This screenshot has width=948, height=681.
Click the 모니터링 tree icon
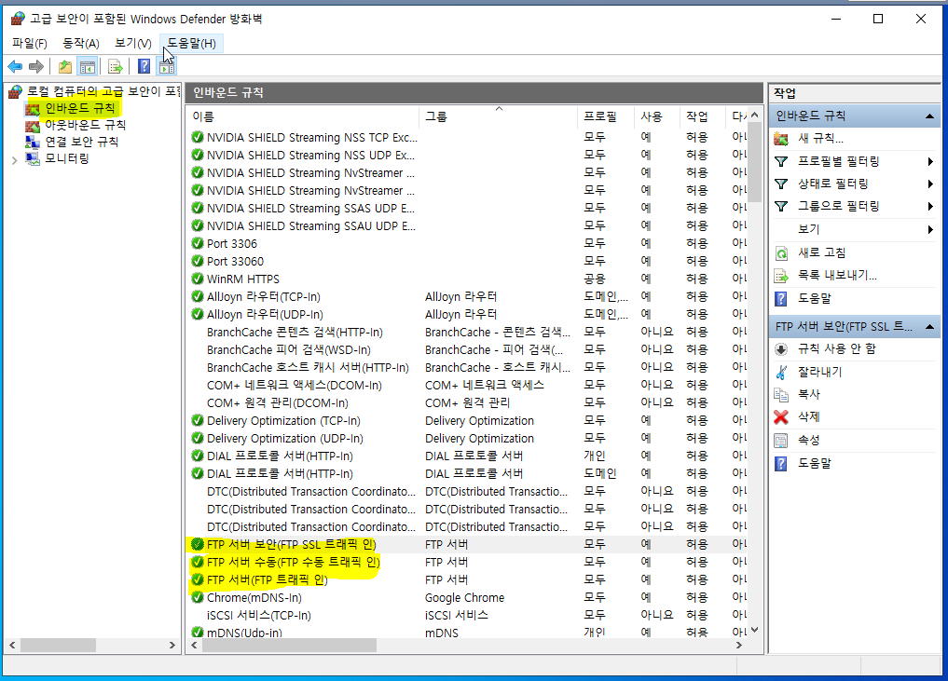32,159
